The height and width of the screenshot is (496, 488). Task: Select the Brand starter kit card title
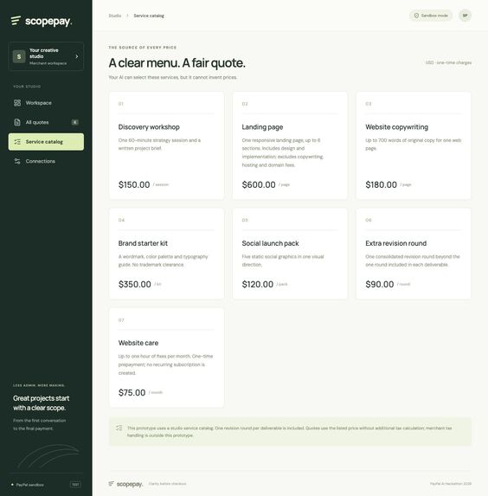[143, 243]
